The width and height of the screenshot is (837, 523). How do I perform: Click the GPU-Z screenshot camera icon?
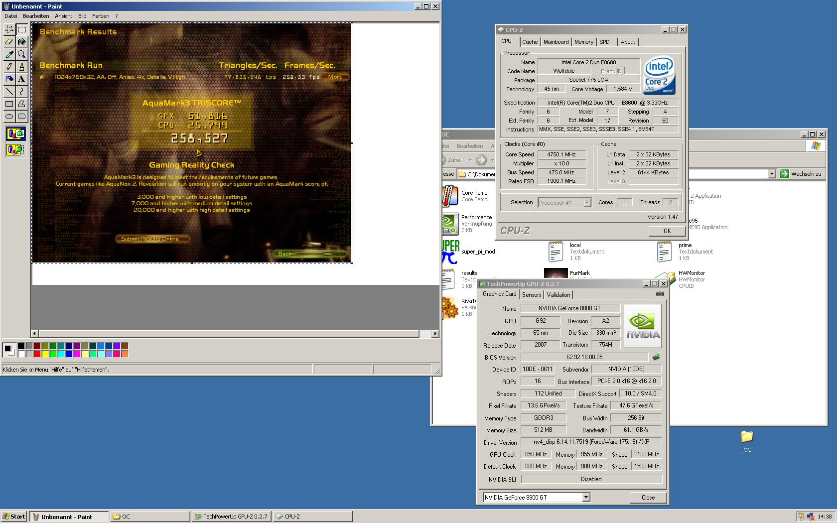[x=660, y=294]
